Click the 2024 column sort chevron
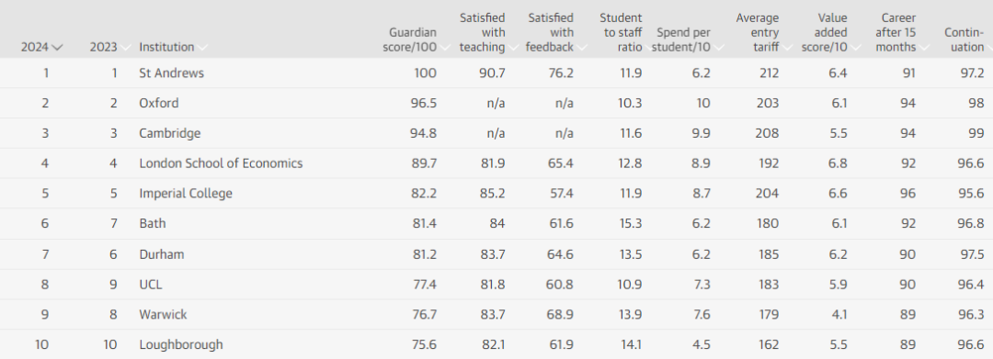The width and height of the screenshot is (993, 359). (x=58, y=48)
